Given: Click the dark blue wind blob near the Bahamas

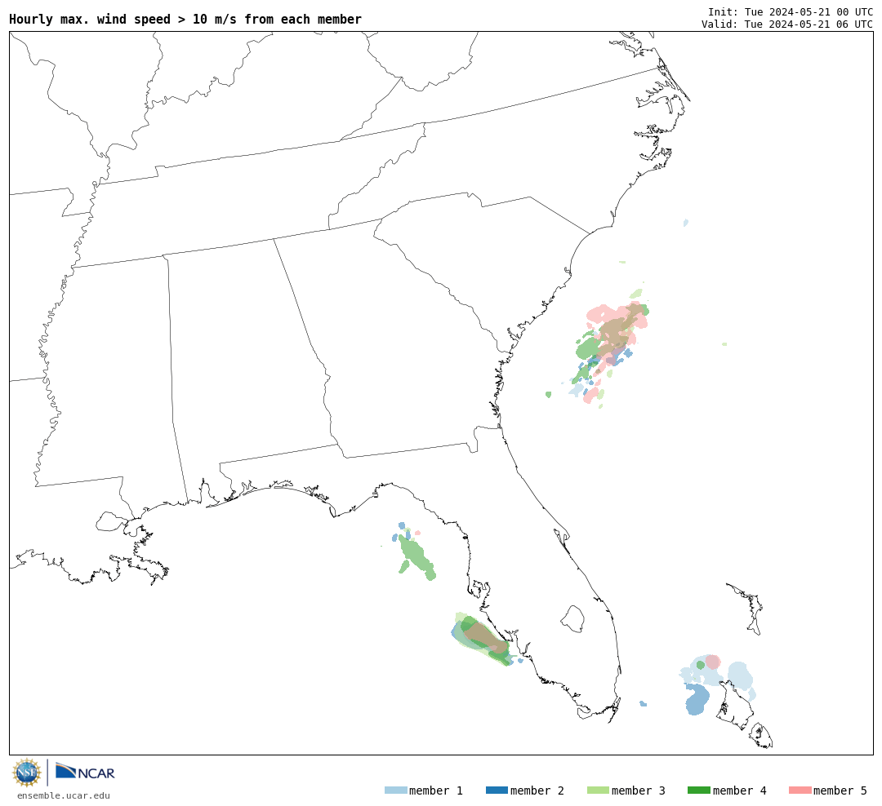Looking at the screenshot, I should [697, 699].
